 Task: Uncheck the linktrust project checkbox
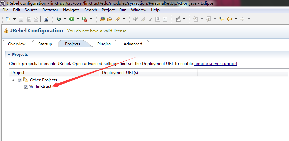click(26, 86)
